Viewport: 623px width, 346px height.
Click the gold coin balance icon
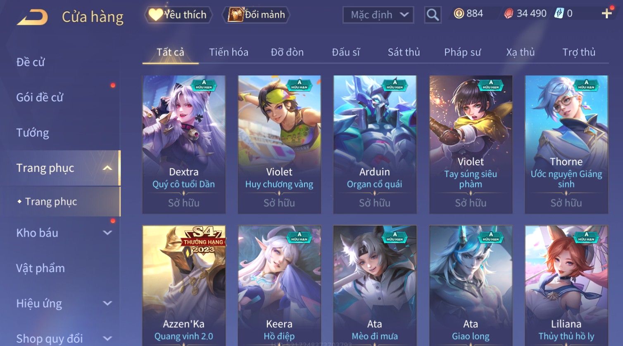459,14
